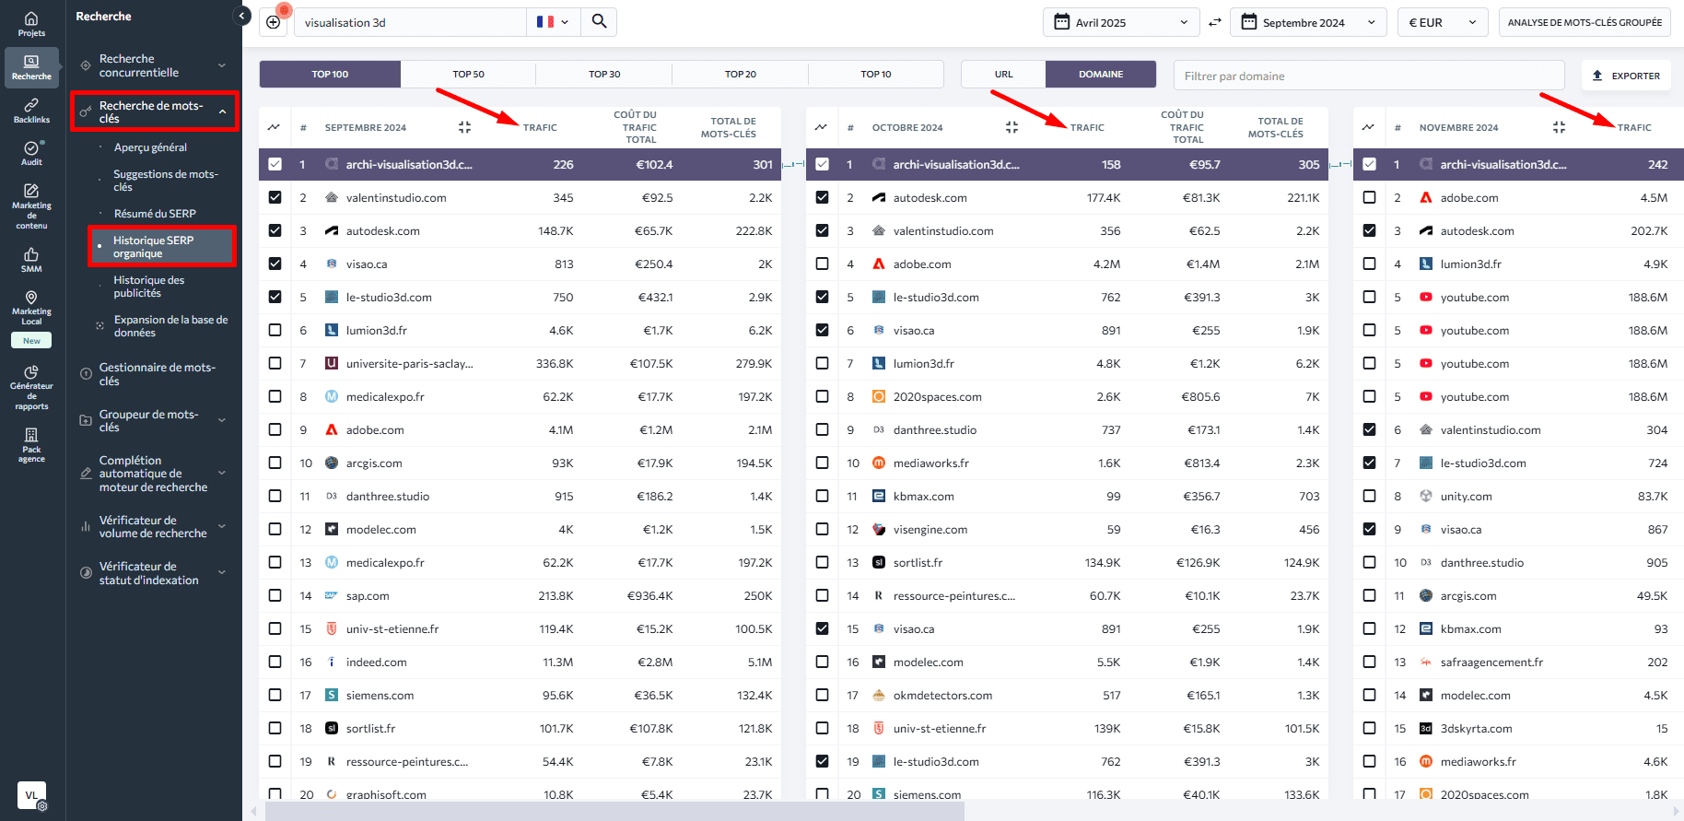
Task: Open the Septembre 2024 date dropdown
Action: 1308,22
